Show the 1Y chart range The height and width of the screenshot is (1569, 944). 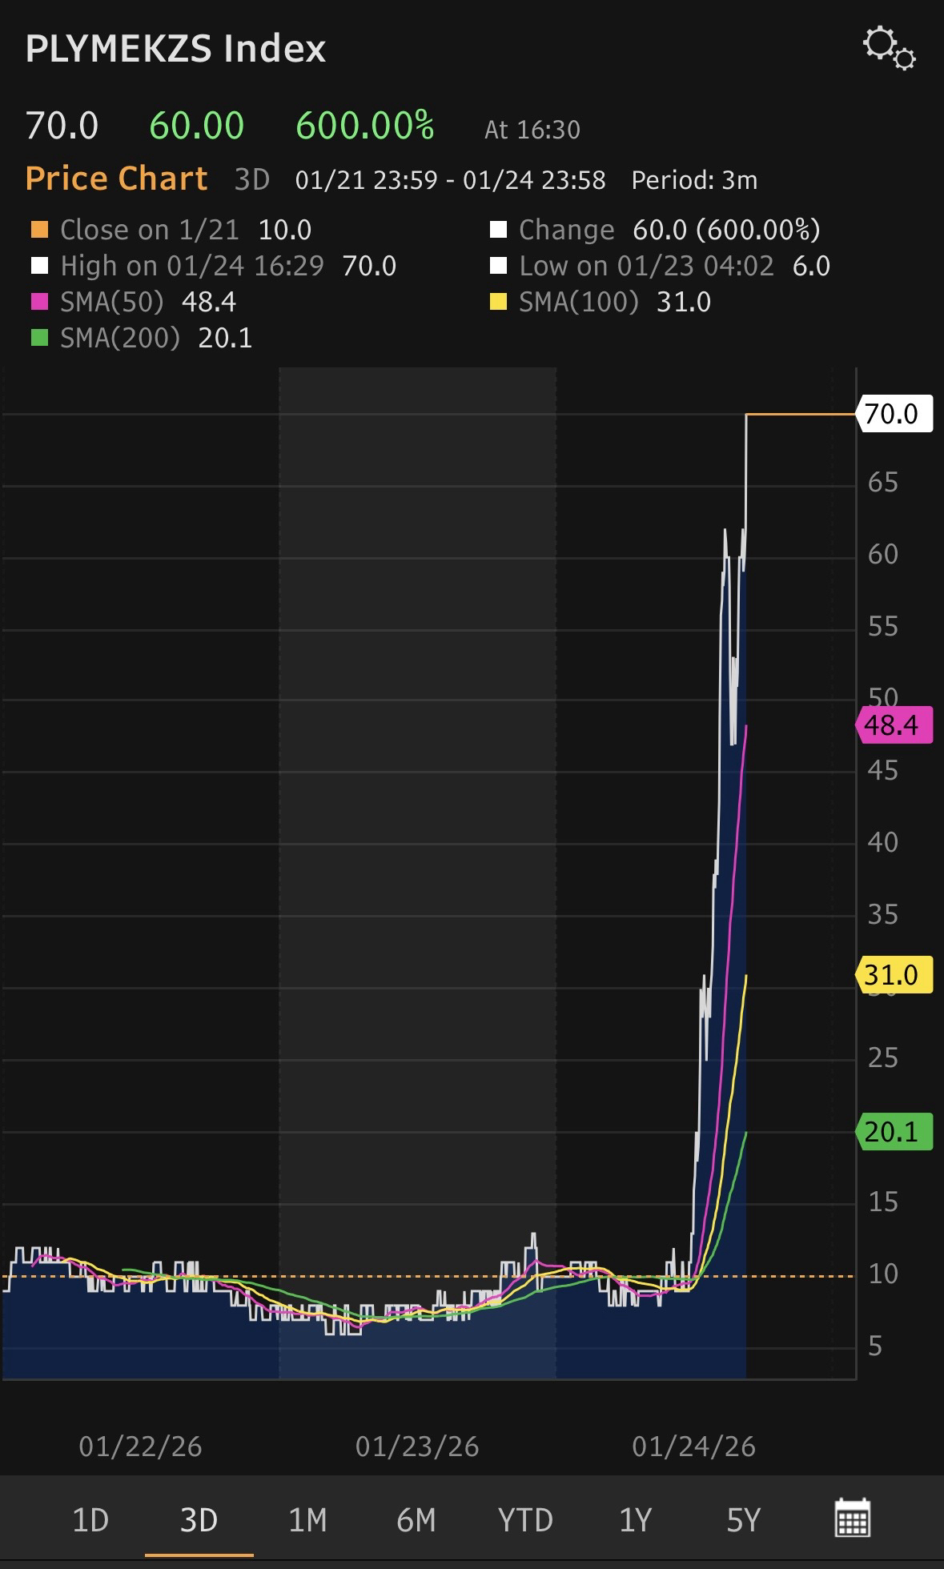click(x=635, y=1519)
